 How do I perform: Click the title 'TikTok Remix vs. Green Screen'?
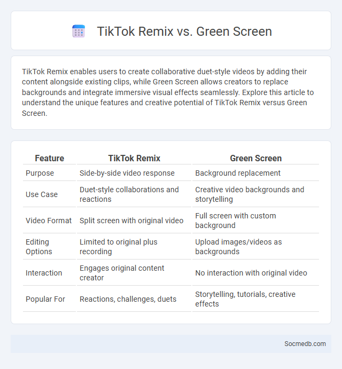pyautogui.click(x=184, y=32)
